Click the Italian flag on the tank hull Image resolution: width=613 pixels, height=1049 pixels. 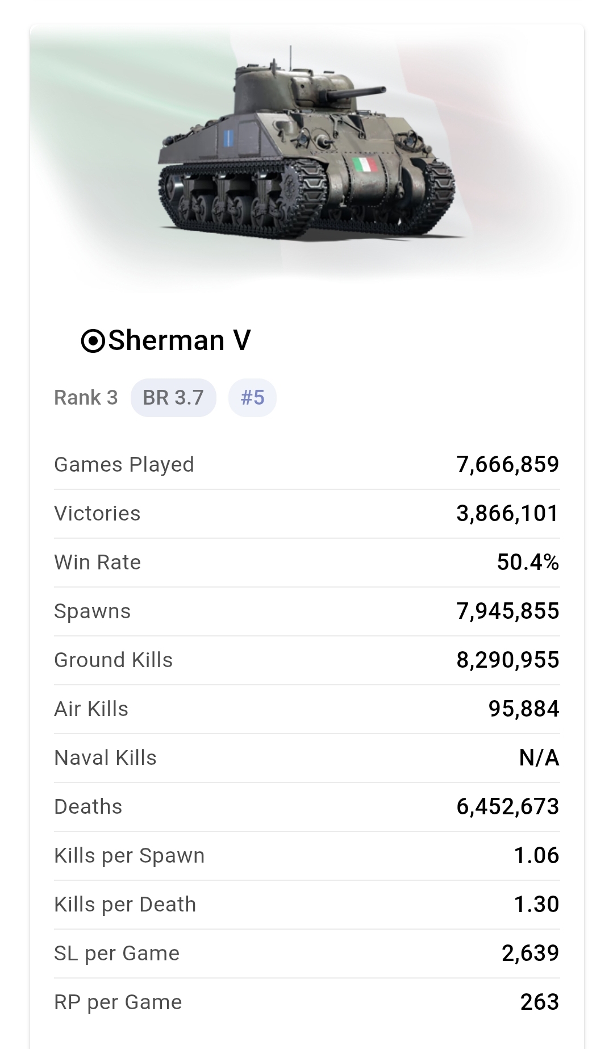click(365, 165)
